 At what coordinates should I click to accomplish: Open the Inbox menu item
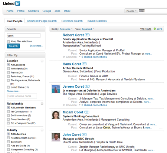[x=67, y=11]
